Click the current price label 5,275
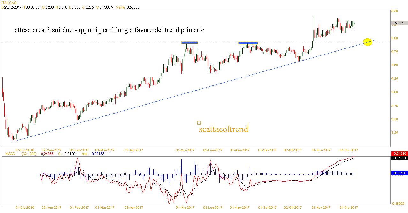408x213 pixels. [399, 23]
